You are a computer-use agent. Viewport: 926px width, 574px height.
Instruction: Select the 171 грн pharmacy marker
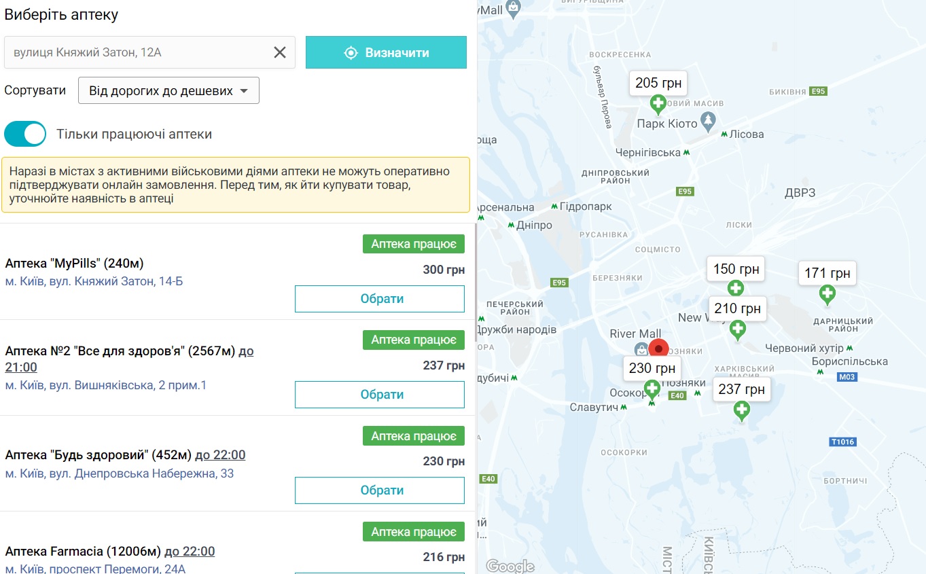click(x=827, y=294)
